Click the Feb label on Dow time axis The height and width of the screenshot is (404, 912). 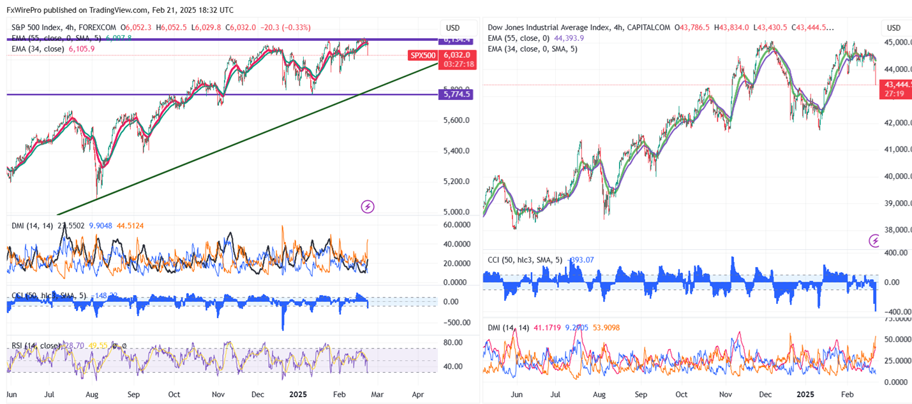(x=848, y=394)
